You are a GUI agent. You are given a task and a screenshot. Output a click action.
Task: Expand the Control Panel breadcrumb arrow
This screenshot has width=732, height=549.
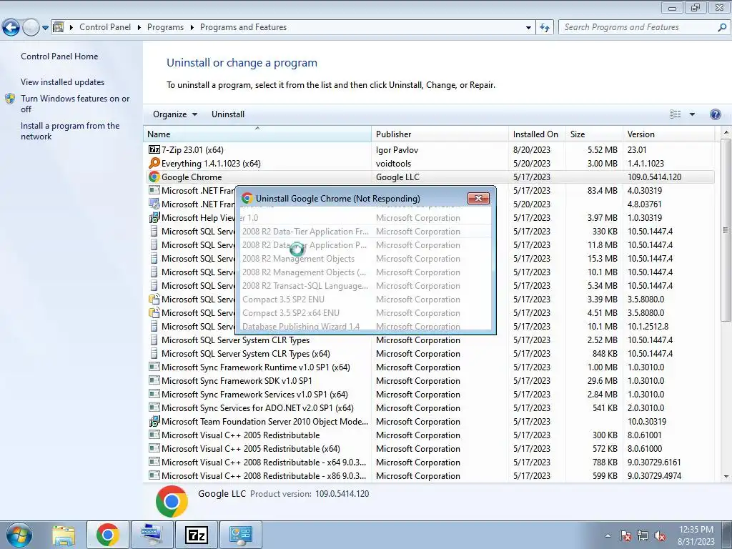[139, 28]
